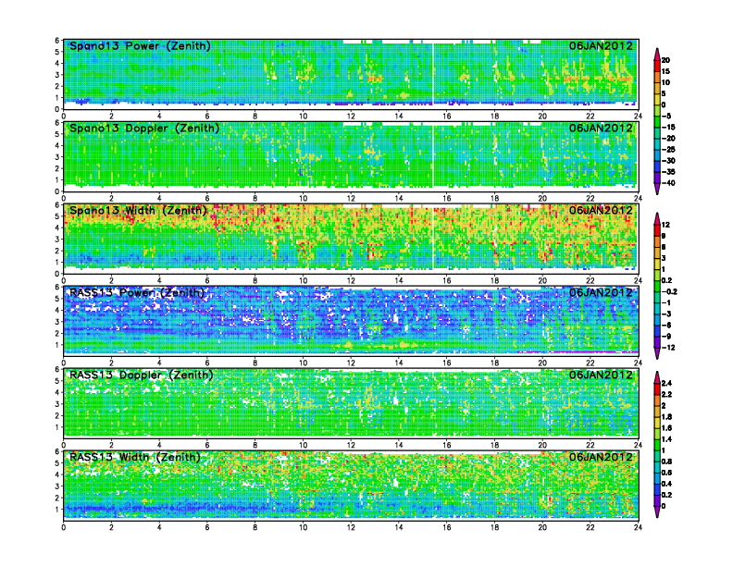This screenshot has width=733, height=566.
Task: Click the "Spano13 Width (Zenith)" panel title
Action: tap(139, 211)
